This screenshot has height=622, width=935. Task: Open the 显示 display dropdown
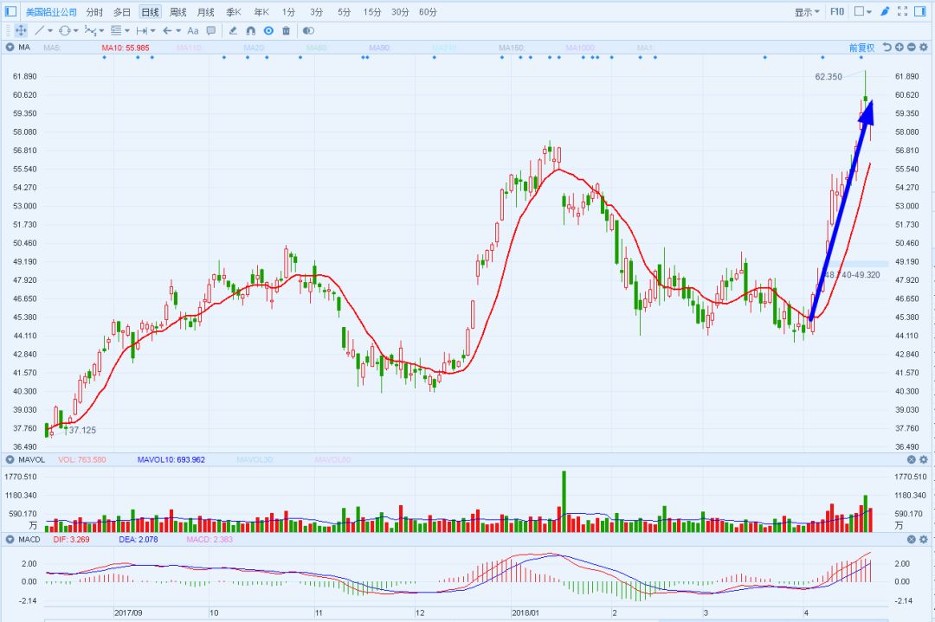point(807,12)
